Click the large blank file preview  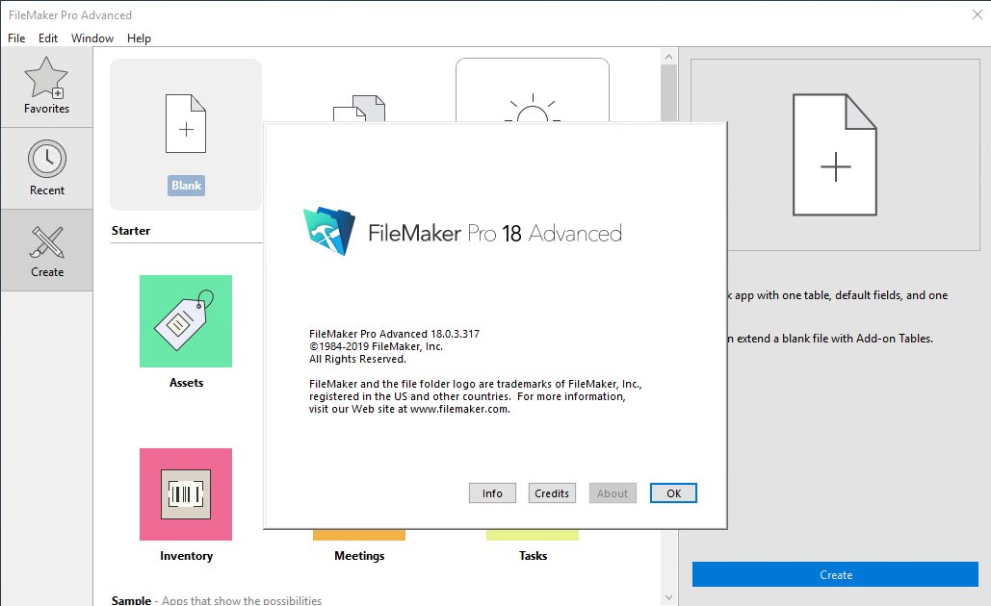[x=835, y=155]
